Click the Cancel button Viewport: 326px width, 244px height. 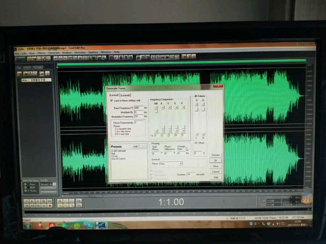click(216, 172)
